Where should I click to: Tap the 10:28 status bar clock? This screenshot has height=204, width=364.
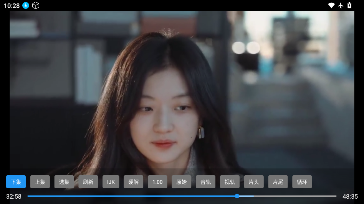tap(12, 6)
